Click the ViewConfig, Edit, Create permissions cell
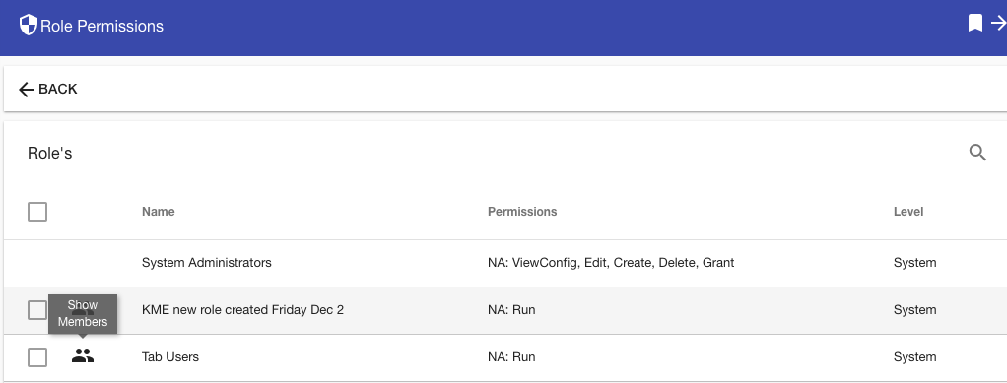The width and height of the screenshot is (1007, 383). (611, 263)
